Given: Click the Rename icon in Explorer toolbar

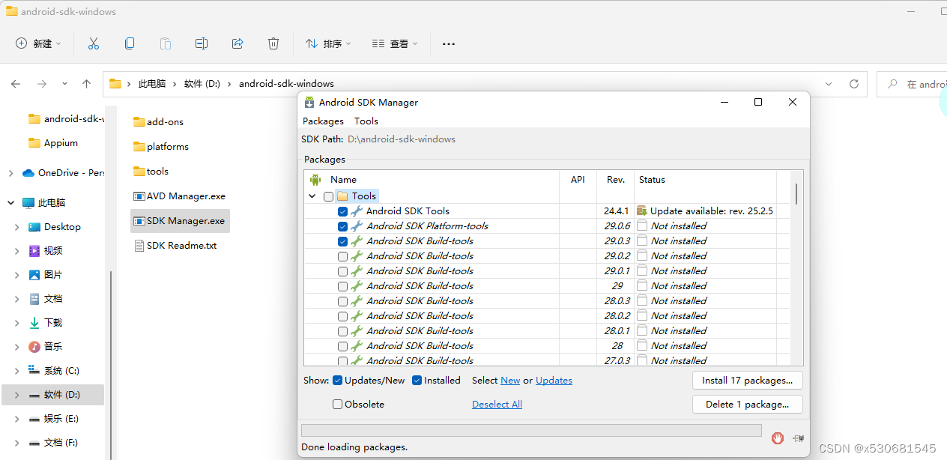Looking at the screenshot, I should tap(202, 43).
